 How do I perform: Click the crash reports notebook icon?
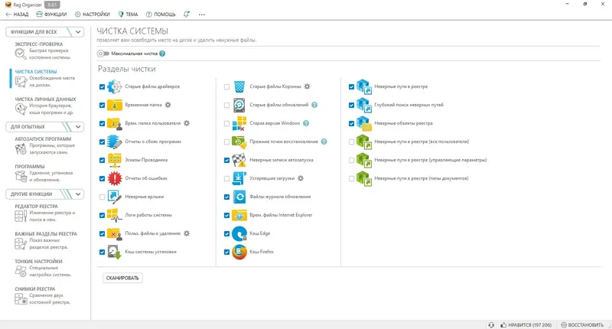[x=114, y=142]
